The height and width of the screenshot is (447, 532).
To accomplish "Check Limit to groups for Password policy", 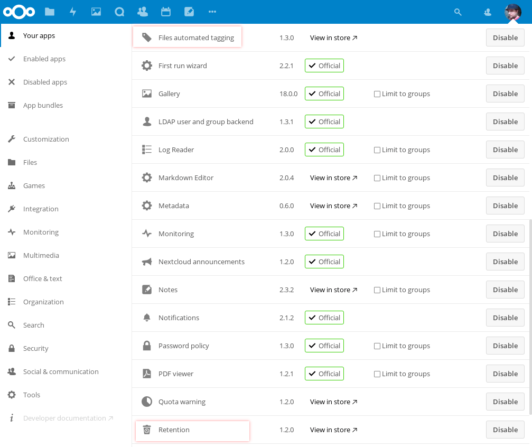I will [x=377, y=346].
